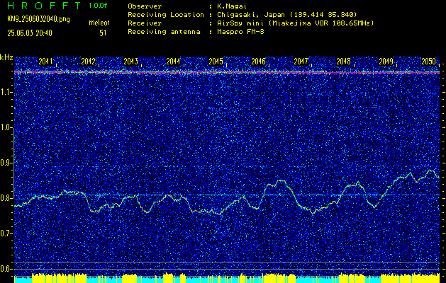Click the Chigasaki, Japan coordinates text
The height and width of the screenshot is (283, 446).
coord(286,15)
